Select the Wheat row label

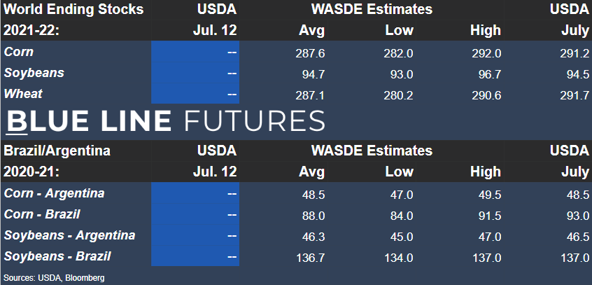[23, 94]
